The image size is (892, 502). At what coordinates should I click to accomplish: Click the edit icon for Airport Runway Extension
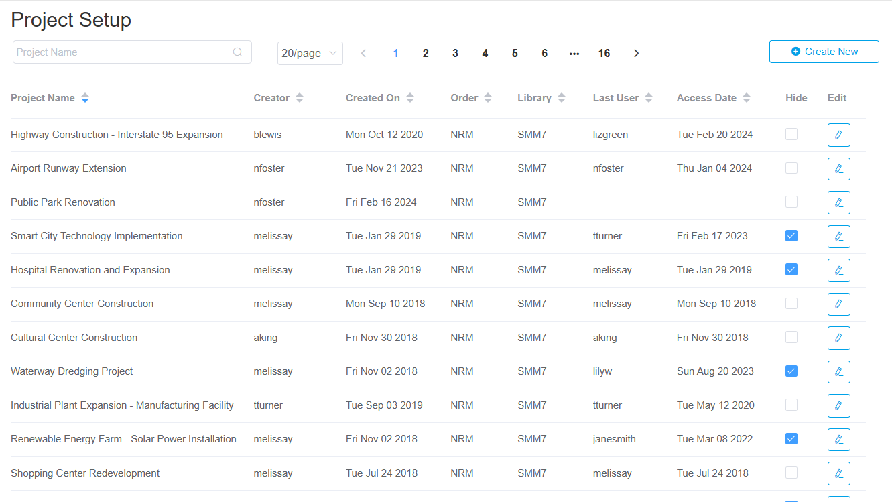[838, 169]
